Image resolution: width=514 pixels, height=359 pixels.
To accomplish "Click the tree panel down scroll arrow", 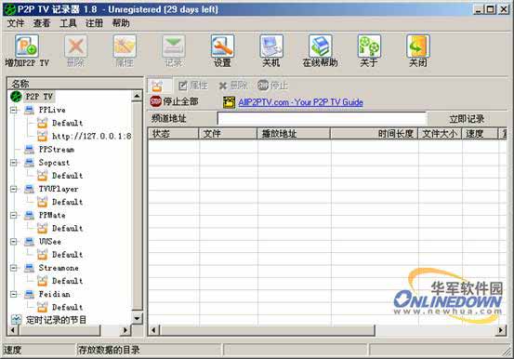I will point(137,318).
